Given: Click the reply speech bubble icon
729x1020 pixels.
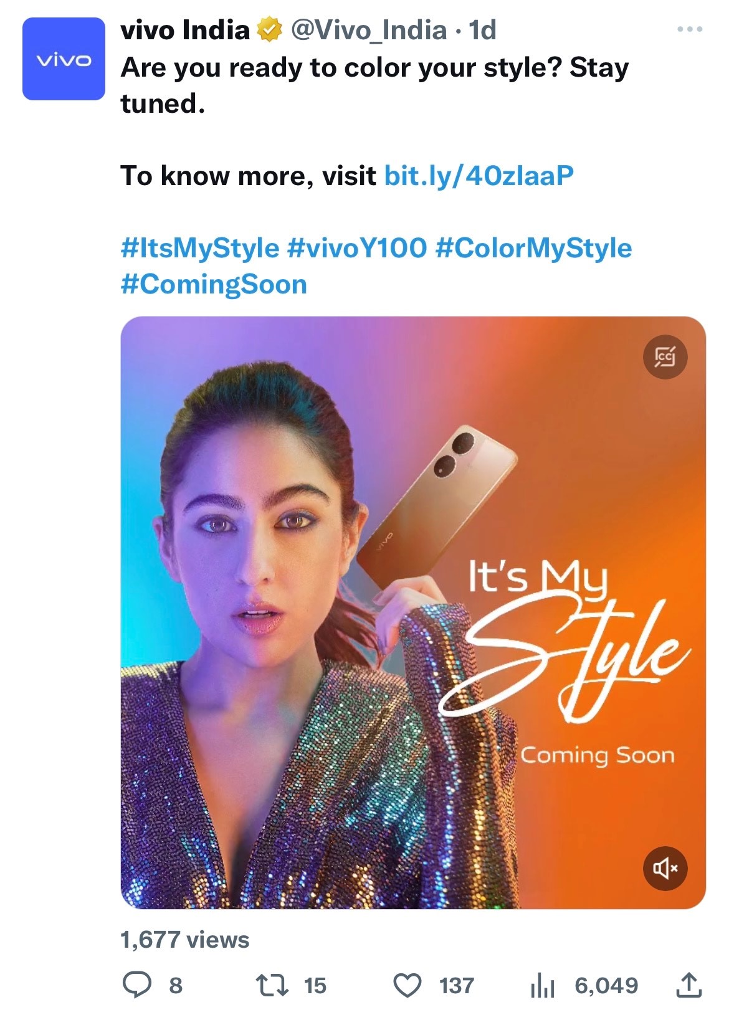Looking at the screenshot, I should 136,985.
